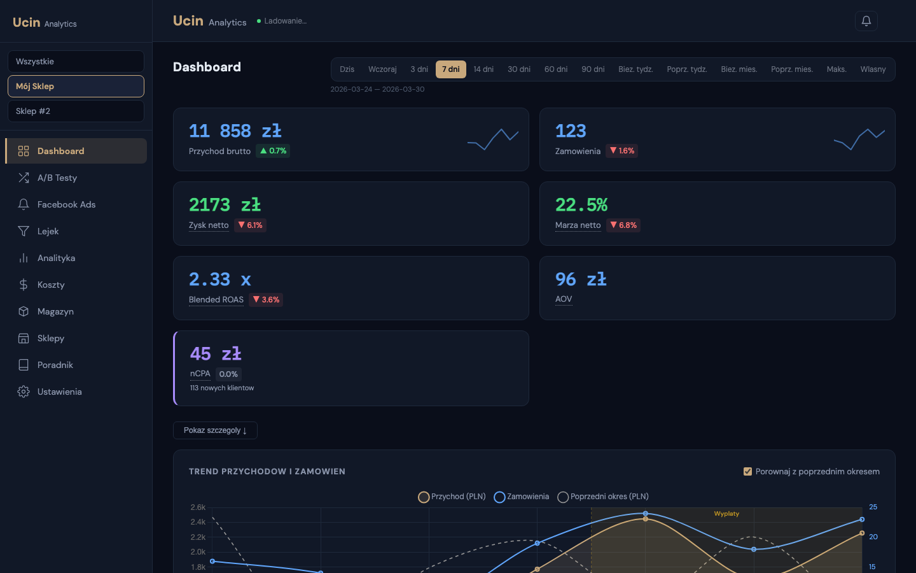
Task: Toggle Poprzedni okres (PLN) legend series
Action: pyautogui.click(x=603, y=497)
